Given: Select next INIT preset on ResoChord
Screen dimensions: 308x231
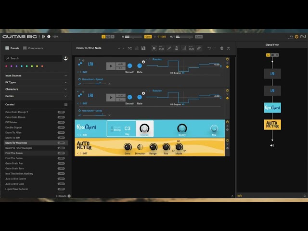Looking at the screenshot, I should click(x=80, y=135).
